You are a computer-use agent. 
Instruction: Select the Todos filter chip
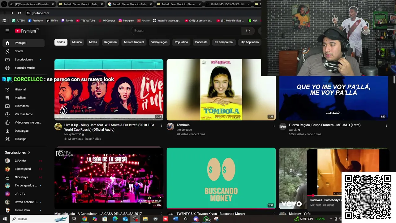pyautogui.click(x=61, y=42)
